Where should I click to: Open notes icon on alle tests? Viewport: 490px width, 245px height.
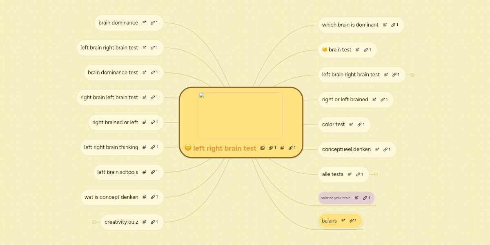pyautogui.click(x=350, y=174)
